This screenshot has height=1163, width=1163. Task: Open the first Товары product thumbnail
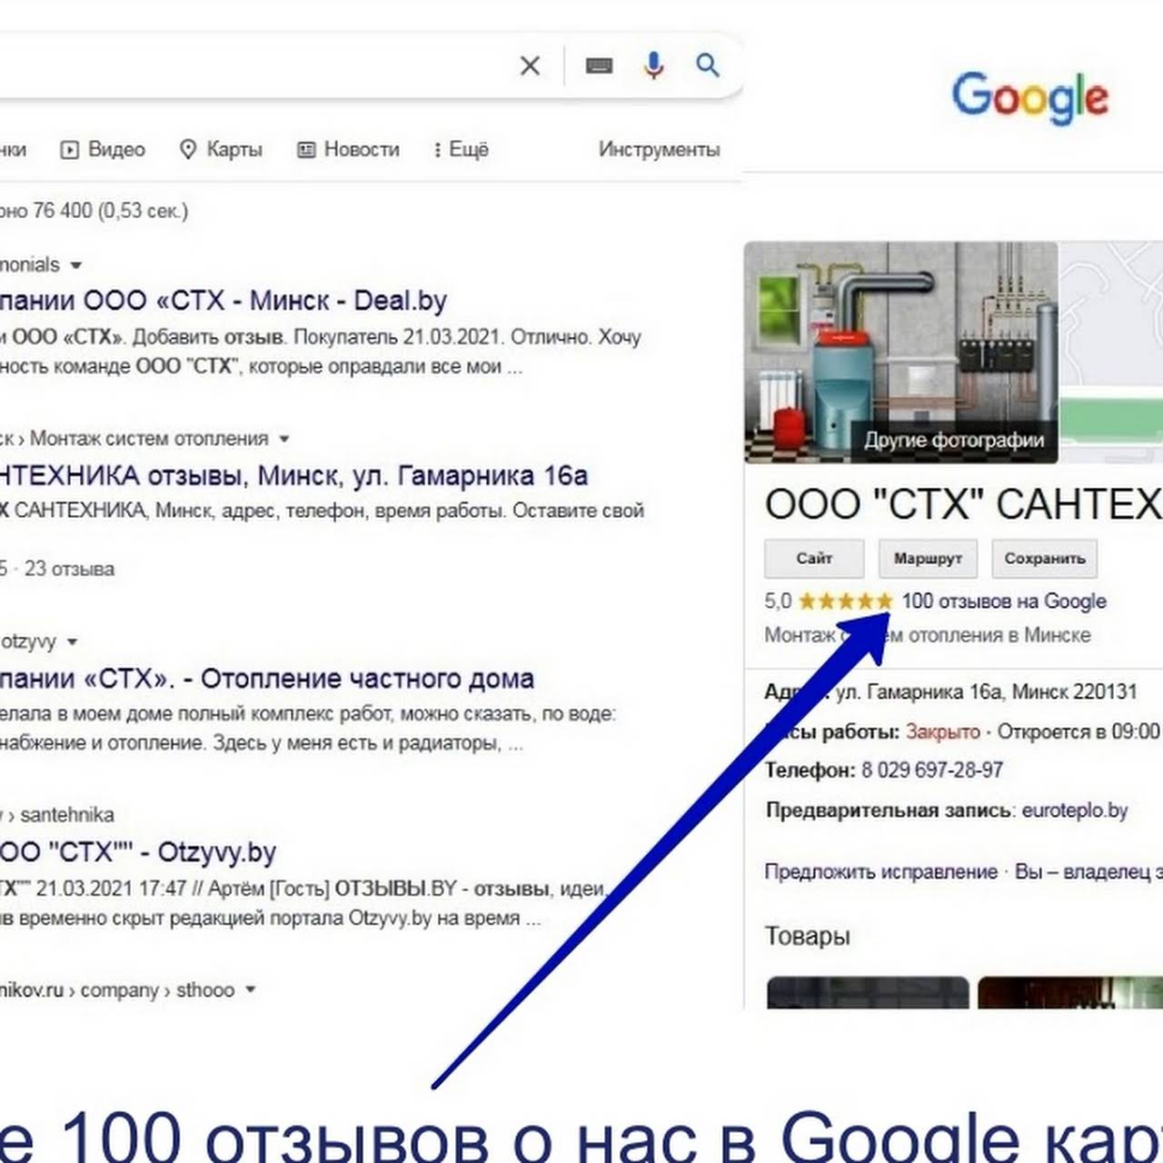pyautogui.click(x=868, y=992)
